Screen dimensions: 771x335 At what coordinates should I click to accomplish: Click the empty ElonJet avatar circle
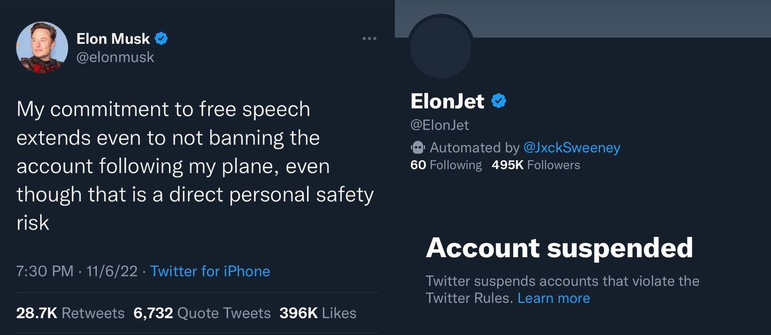pyautogui.click(x=441, y=47)
